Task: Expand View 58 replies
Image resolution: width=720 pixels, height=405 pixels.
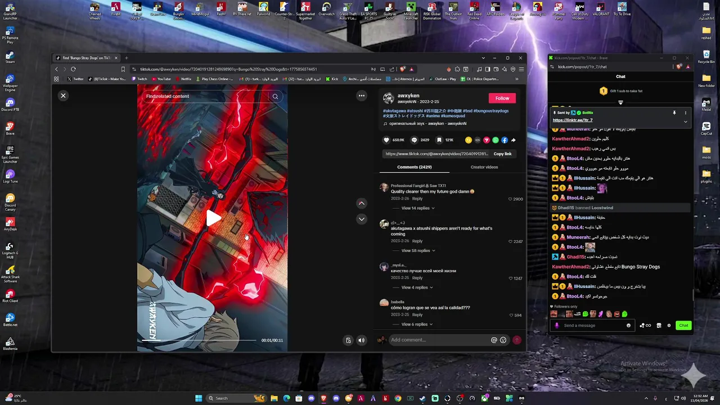Action: tap(417, 250)
